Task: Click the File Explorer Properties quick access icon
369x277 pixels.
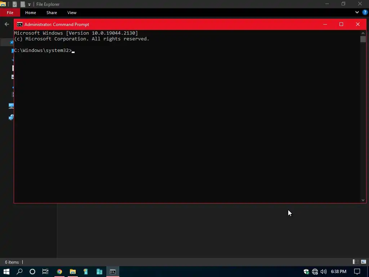Action: coord(14,4)
